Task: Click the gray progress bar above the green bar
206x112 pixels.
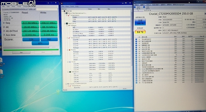Action: tap(26, 47)
